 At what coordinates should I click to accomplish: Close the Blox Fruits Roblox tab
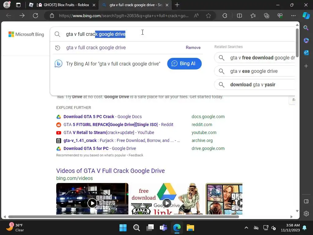coord(94,5)
